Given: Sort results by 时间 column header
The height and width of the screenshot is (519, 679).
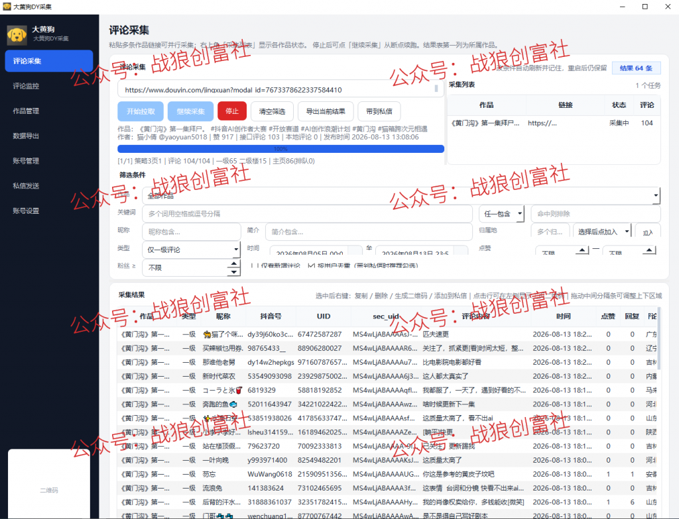Looking at the screenshot, I should click(564, 316).
